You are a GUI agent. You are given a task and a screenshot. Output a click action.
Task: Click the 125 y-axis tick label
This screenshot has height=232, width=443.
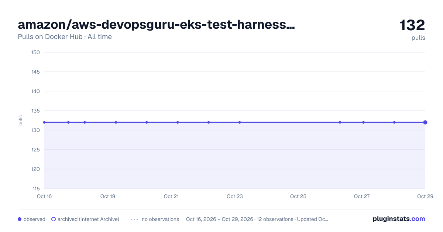click(36, 150)
